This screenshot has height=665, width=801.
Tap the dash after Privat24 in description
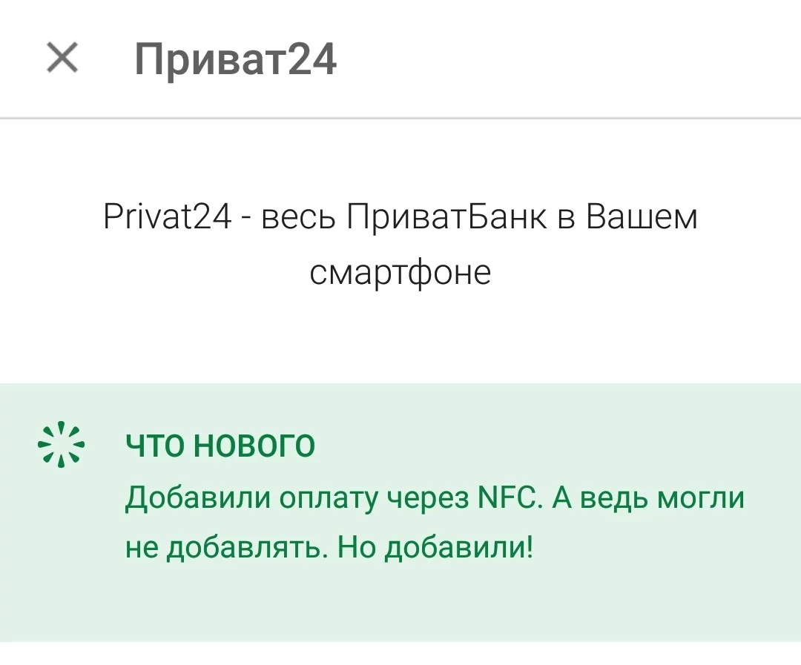pyautogui.click(x=246, y=219)
